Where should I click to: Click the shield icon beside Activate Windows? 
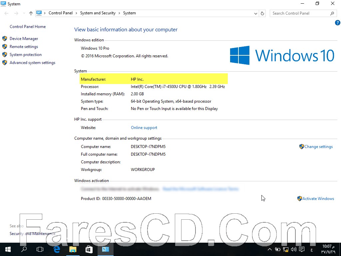point(300,199)
